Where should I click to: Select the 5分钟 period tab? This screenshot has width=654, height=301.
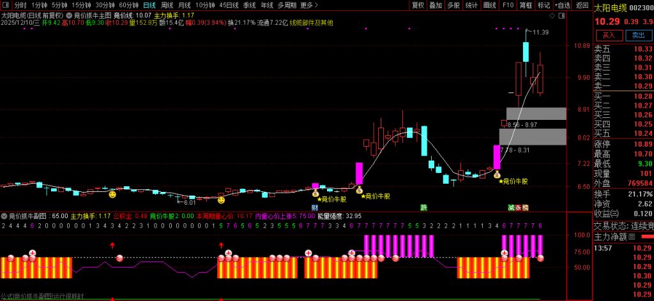[x=59, y=5]
